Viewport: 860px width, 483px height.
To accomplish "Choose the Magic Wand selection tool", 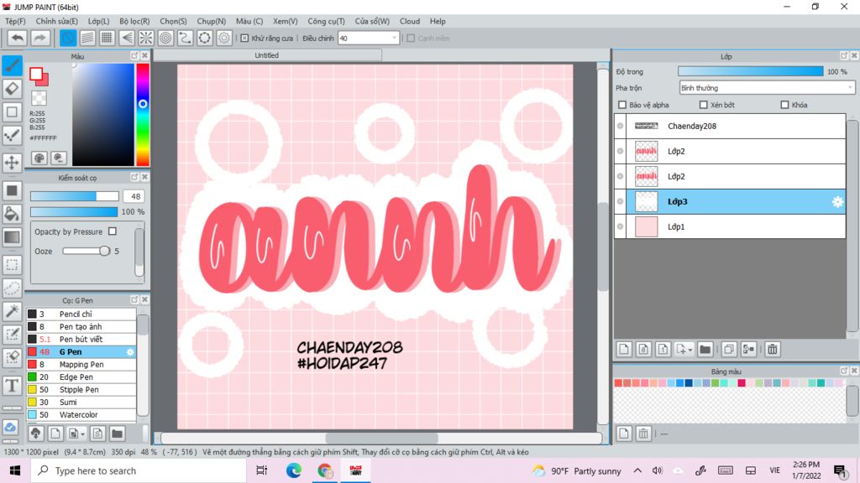I will pyautogui.click(x=13, y=311).
